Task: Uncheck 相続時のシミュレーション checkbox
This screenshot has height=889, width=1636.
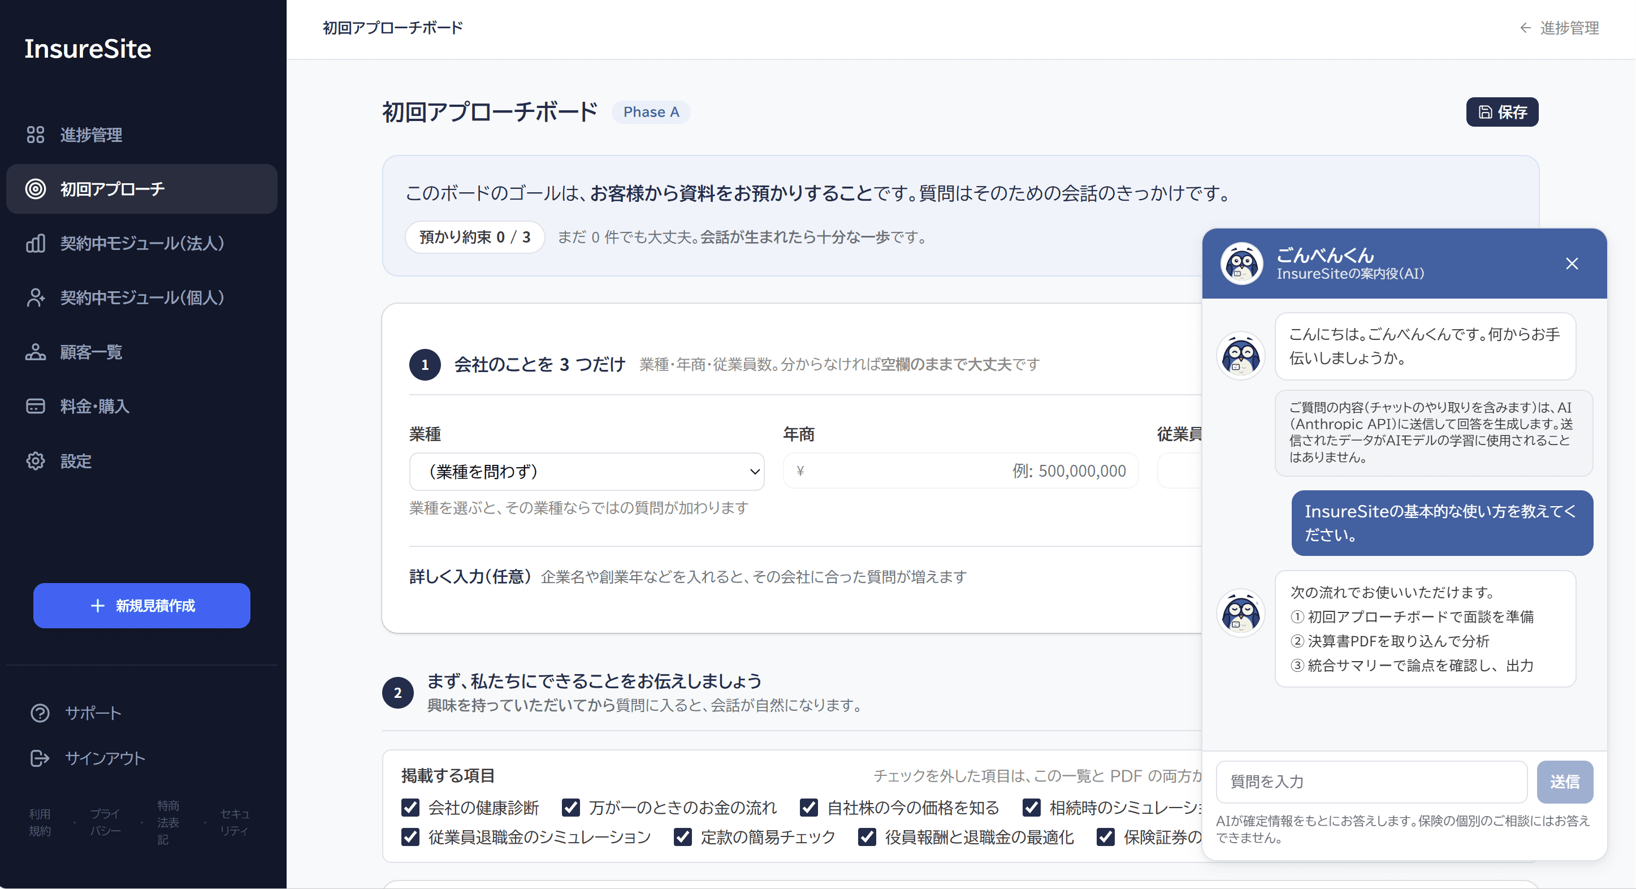Action: point(1031,808)
